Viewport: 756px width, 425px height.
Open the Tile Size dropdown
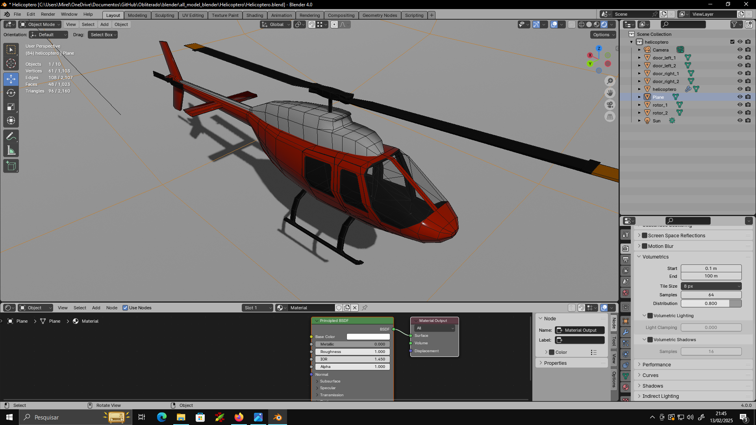[711, 286]
